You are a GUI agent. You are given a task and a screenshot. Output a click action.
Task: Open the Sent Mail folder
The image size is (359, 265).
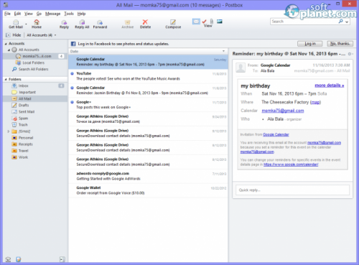click(x=27, y=111)
